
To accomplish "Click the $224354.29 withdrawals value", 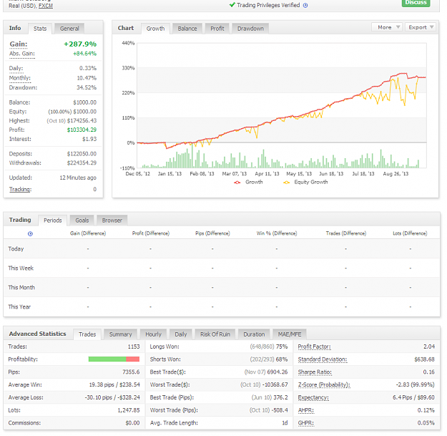I will [x=82, y=163].
